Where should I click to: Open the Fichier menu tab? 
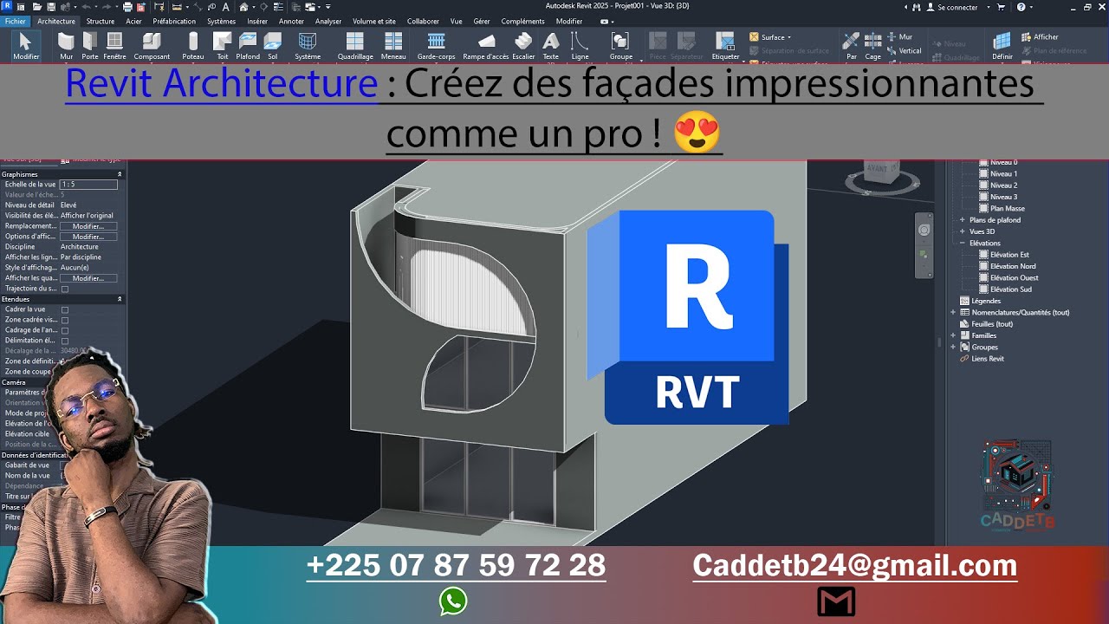(x=16, y=21)
